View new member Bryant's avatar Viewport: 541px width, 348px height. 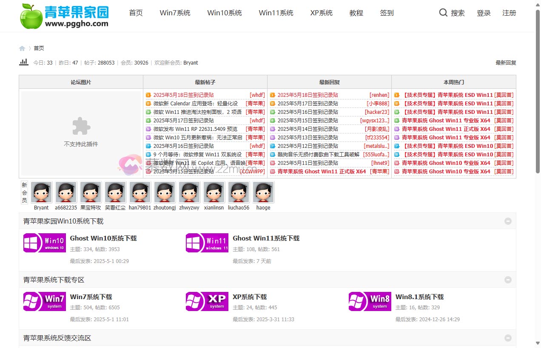41,192
